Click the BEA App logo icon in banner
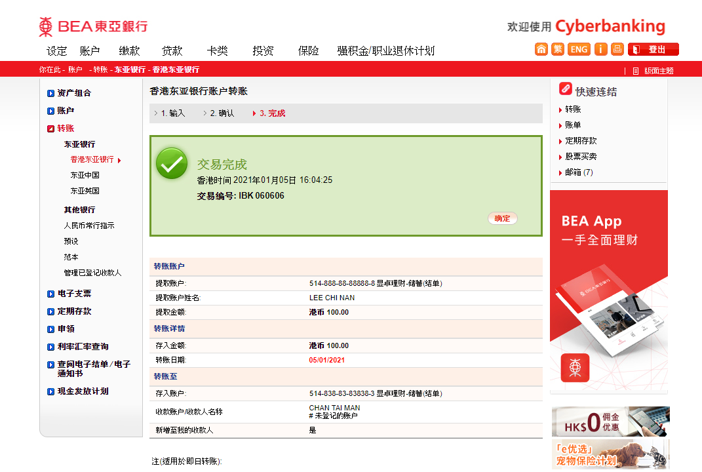The height and width of the screenshot is (472, 702). click(575, 368)
